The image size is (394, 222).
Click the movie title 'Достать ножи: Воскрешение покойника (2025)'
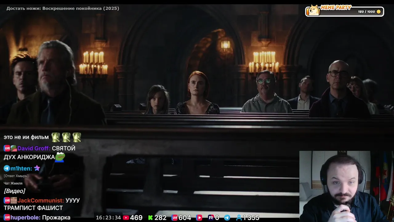(x=63, y=8)
